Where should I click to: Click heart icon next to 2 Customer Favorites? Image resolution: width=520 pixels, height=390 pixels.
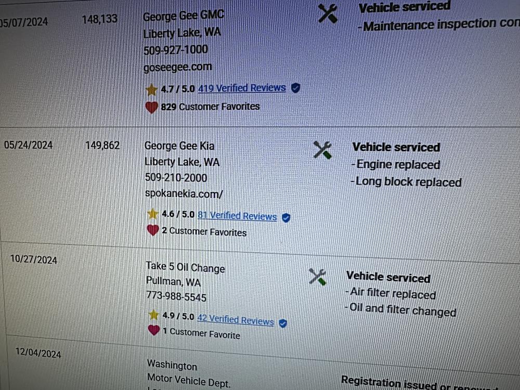152,230
